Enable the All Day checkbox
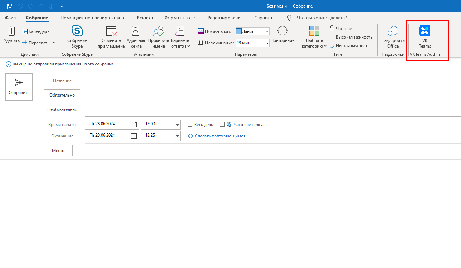461x268 pixels. [x=190, y=125]
